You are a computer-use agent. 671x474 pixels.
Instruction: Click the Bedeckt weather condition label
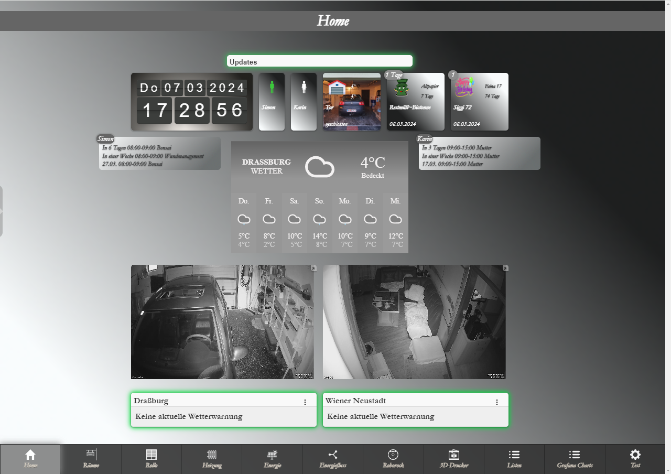pyautogui.click(x=373, y=176)
